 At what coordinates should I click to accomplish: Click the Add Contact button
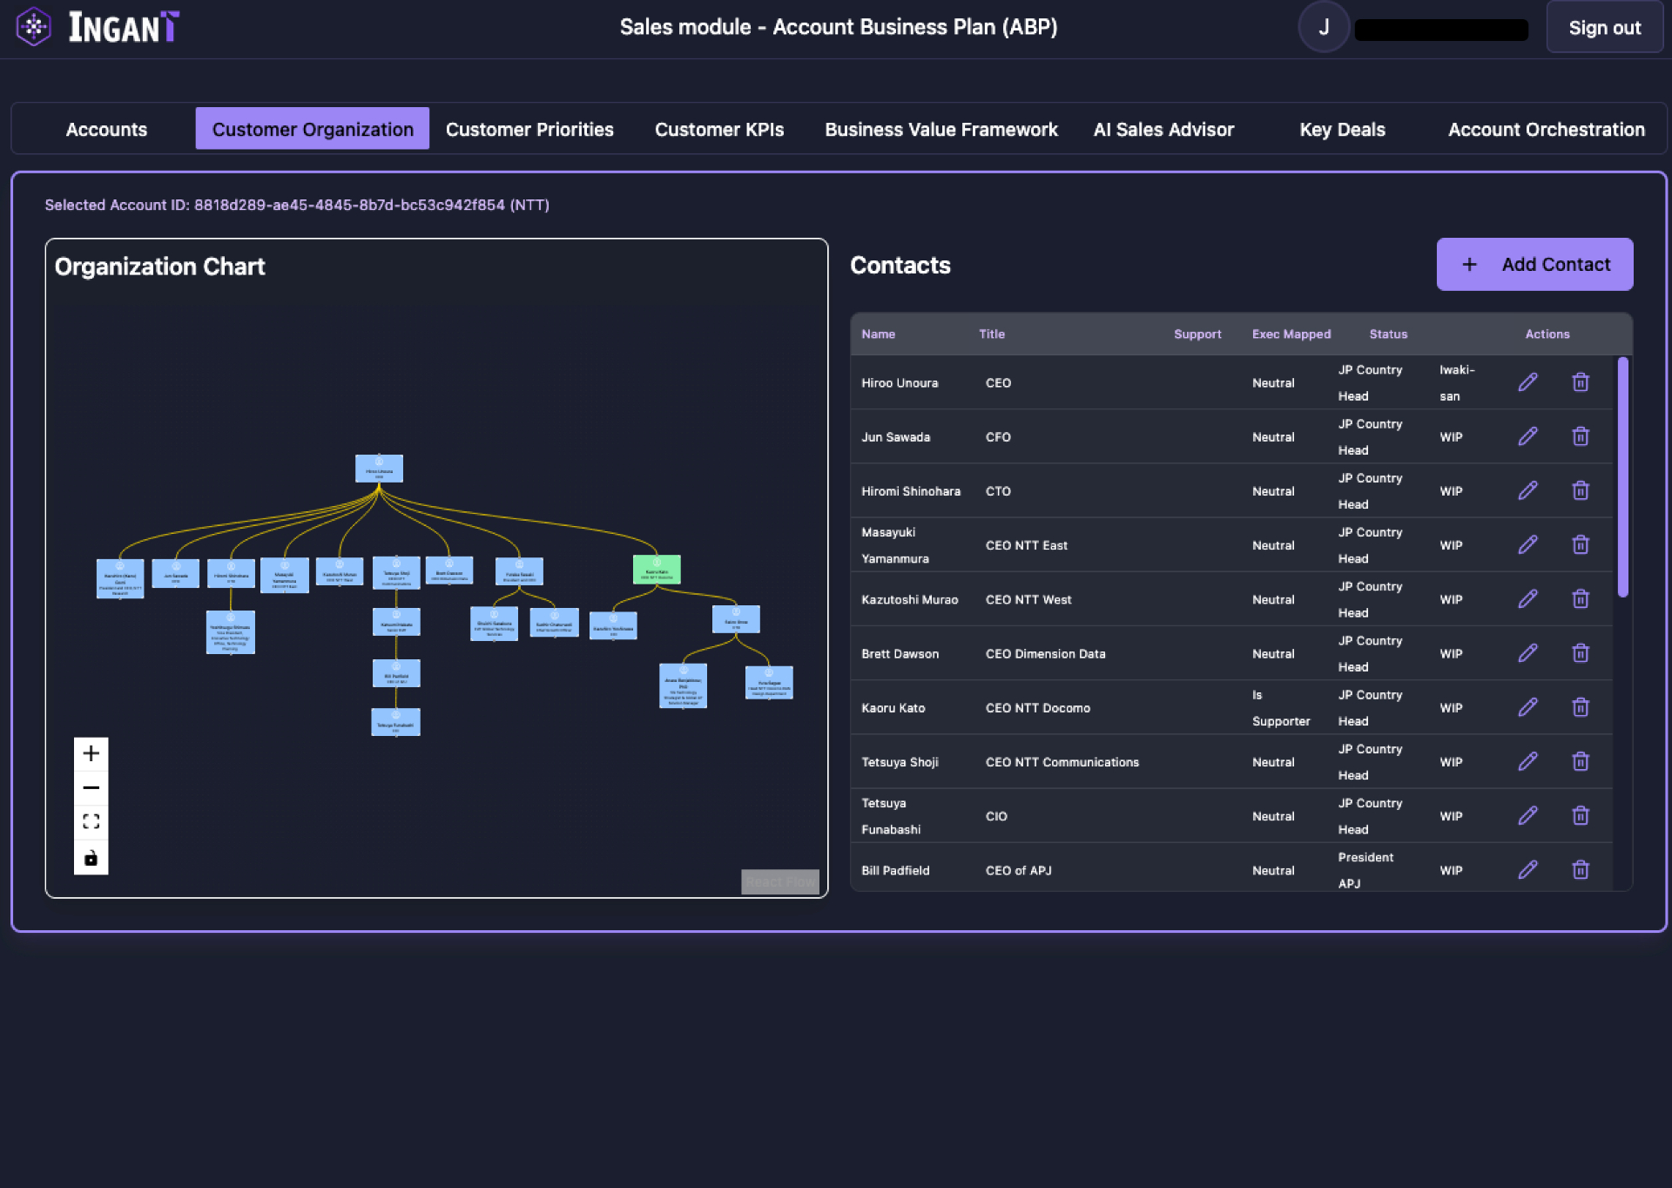[x=1534, y=264]
